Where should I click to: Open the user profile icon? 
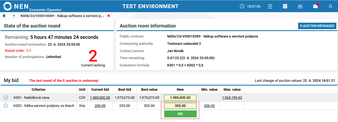(x=330, y=6)
